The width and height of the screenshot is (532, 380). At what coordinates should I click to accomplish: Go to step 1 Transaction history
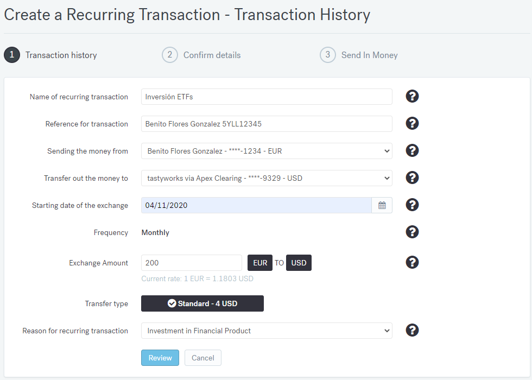click(50, 55)
